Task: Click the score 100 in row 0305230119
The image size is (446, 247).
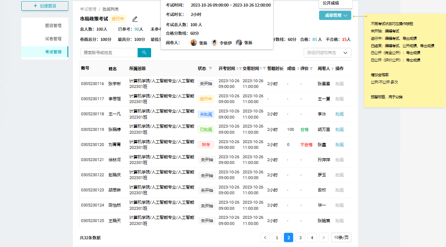Action: [x=290, y=130]
